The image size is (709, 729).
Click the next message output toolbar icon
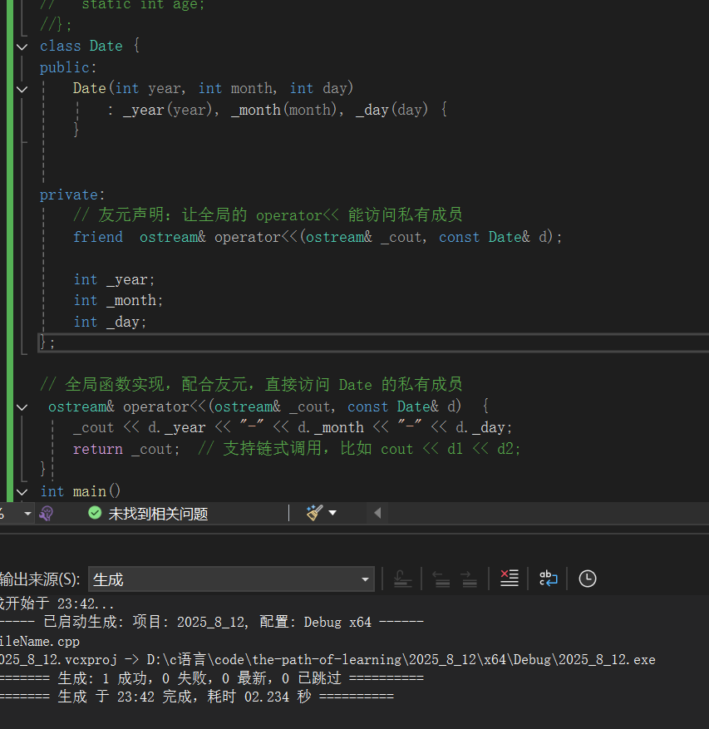click(x=469, y=579)
